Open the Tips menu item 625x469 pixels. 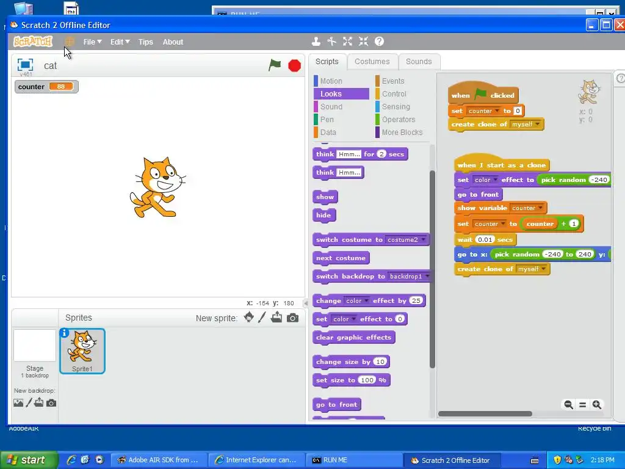[x=145, y=42]
